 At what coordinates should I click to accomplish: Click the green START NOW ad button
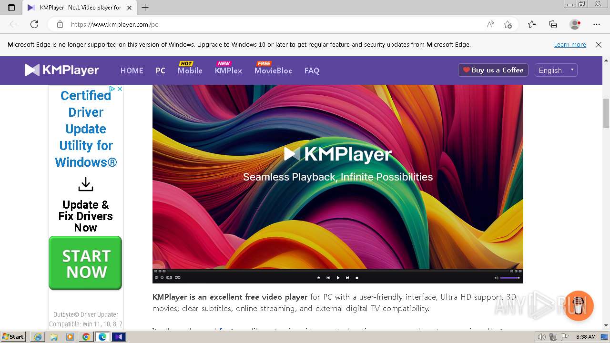pos(85,263)
